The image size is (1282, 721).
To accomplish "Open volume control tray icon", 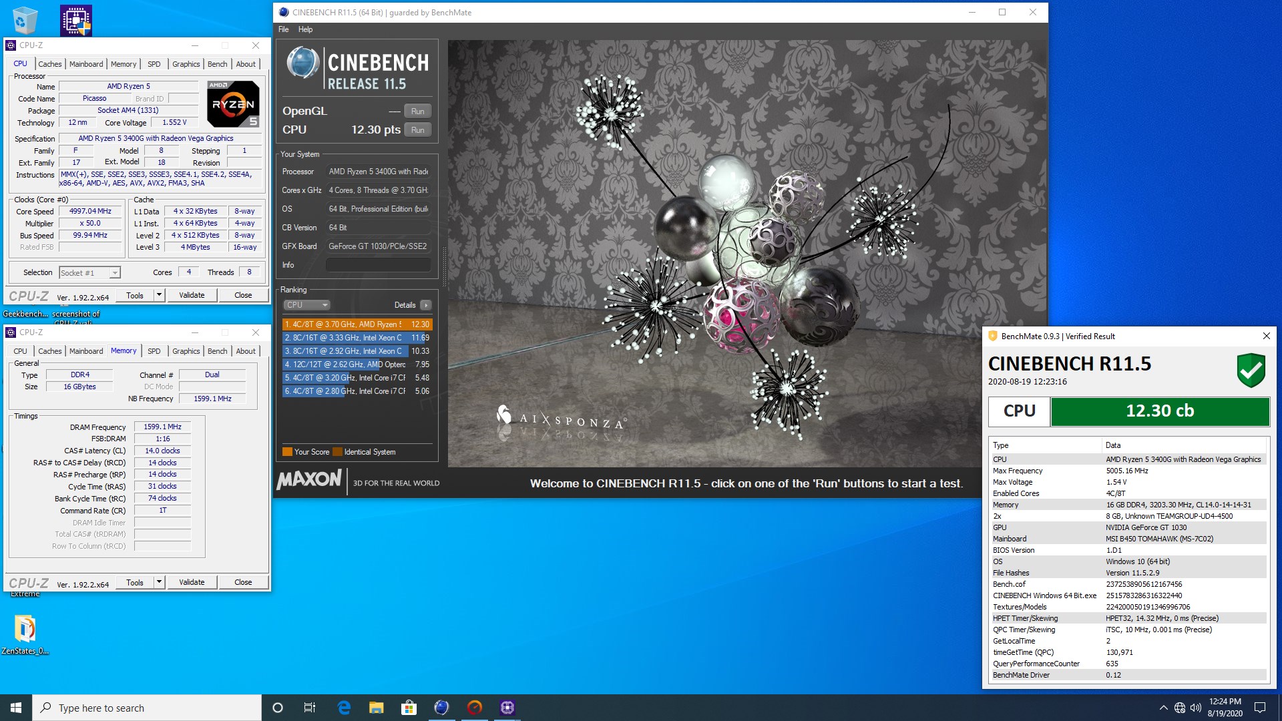I will click(x=1195, y=708).
